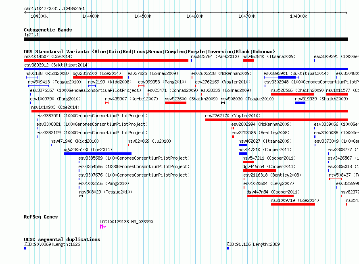
Task: Click esv1020604 (Levy2007) label
Action: point(269,183)
